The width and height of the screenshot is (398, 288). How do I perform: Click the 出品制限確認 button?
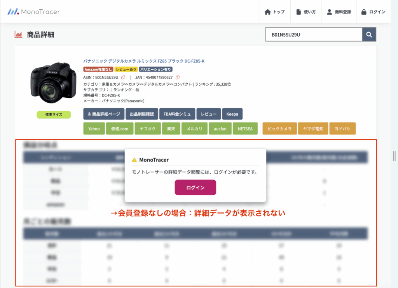click(x=142, y=114)
